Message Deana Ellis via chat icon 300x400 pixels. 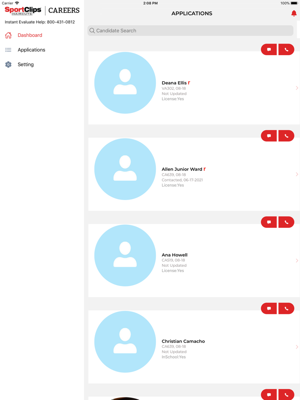(x=269, y=50)
